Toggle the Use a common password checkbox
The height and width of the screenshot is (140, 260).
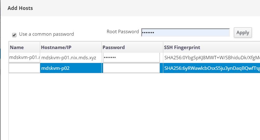(x=14, y=34)
